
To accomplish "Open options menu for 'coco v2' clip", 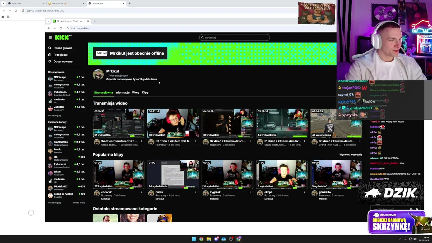I will point(141,192).
